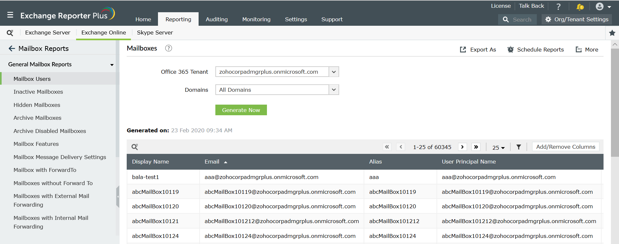Click the scroll-up arrow of page scrollbar
This screenshot has height=244, width=619.
click(615, 44)
